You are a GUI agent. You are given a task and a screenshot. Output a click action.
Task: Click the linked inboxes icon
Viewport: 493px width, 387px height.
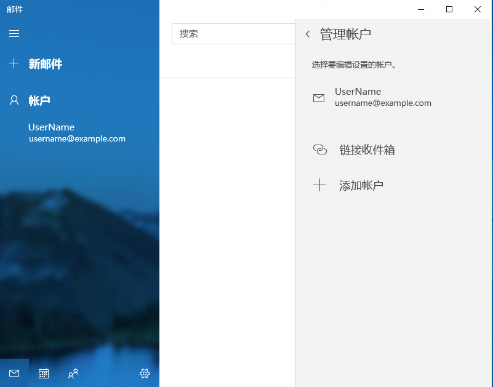(x=320, y=150)
